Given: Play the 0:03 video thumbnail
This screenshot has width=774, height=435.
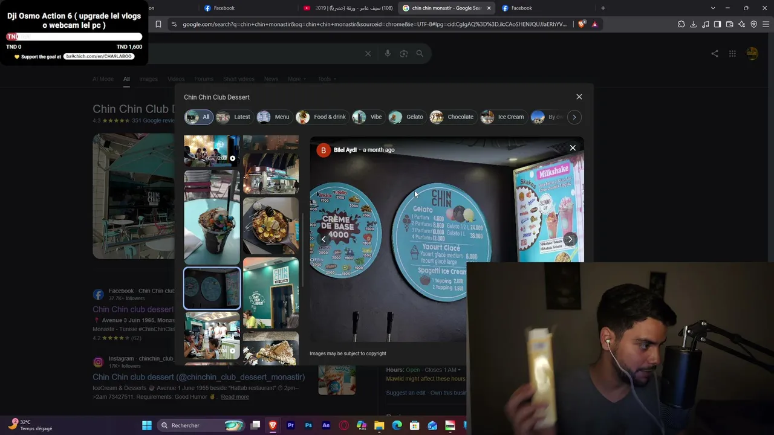Looking at the screenshot, I should click(212, 151).
